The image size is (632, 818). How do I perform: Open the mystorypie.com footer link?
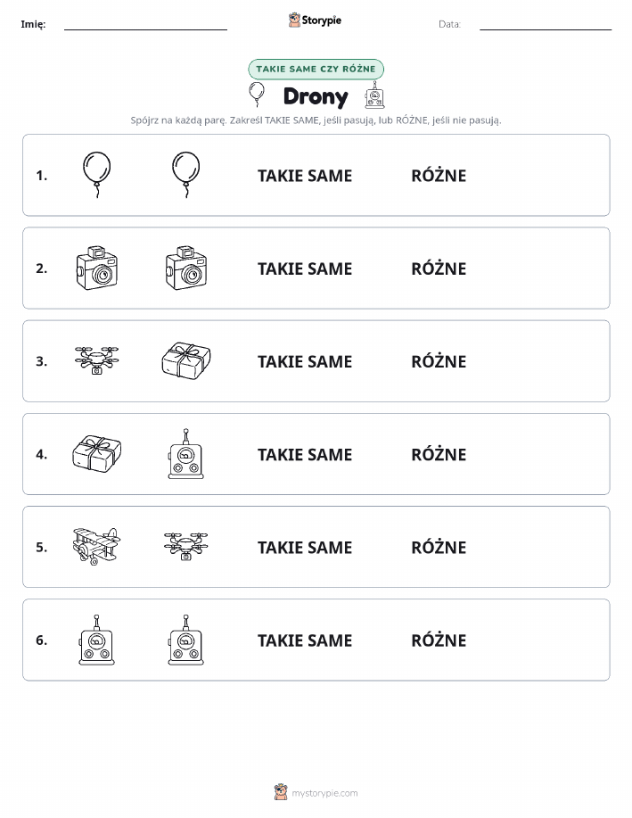pos(316,792)
